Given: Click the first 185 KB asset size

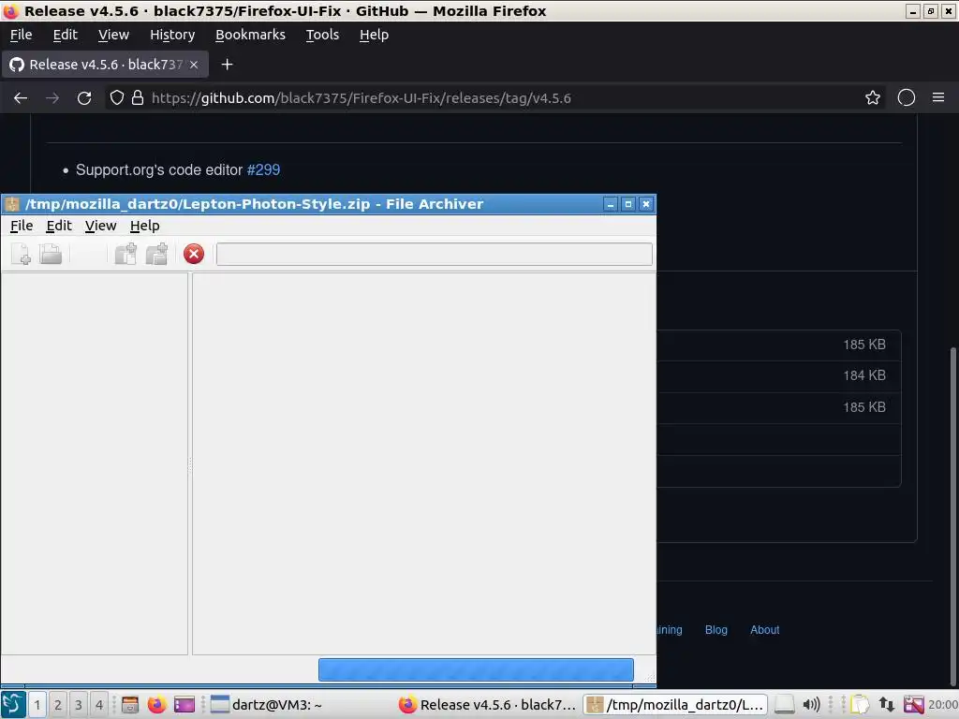Looking at the screenshot, I should tap(864, 345).
